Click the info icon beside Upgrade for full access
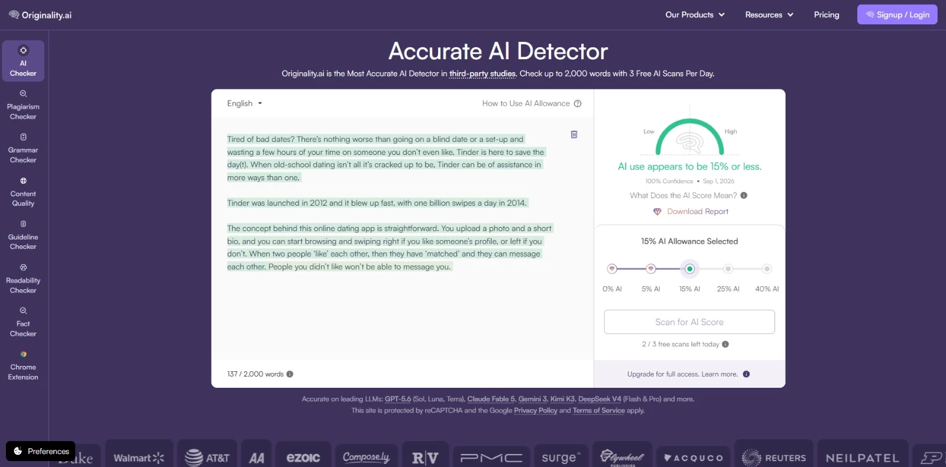Screen dimensions: 946x467 tap(746, 374)
